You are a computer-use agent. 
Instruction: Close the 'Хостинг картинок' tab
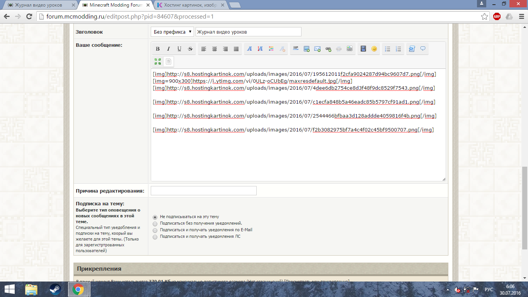click(222, 5)
